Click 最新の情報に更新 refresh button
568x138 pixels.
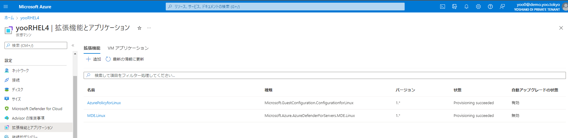(x=125, y=59)
